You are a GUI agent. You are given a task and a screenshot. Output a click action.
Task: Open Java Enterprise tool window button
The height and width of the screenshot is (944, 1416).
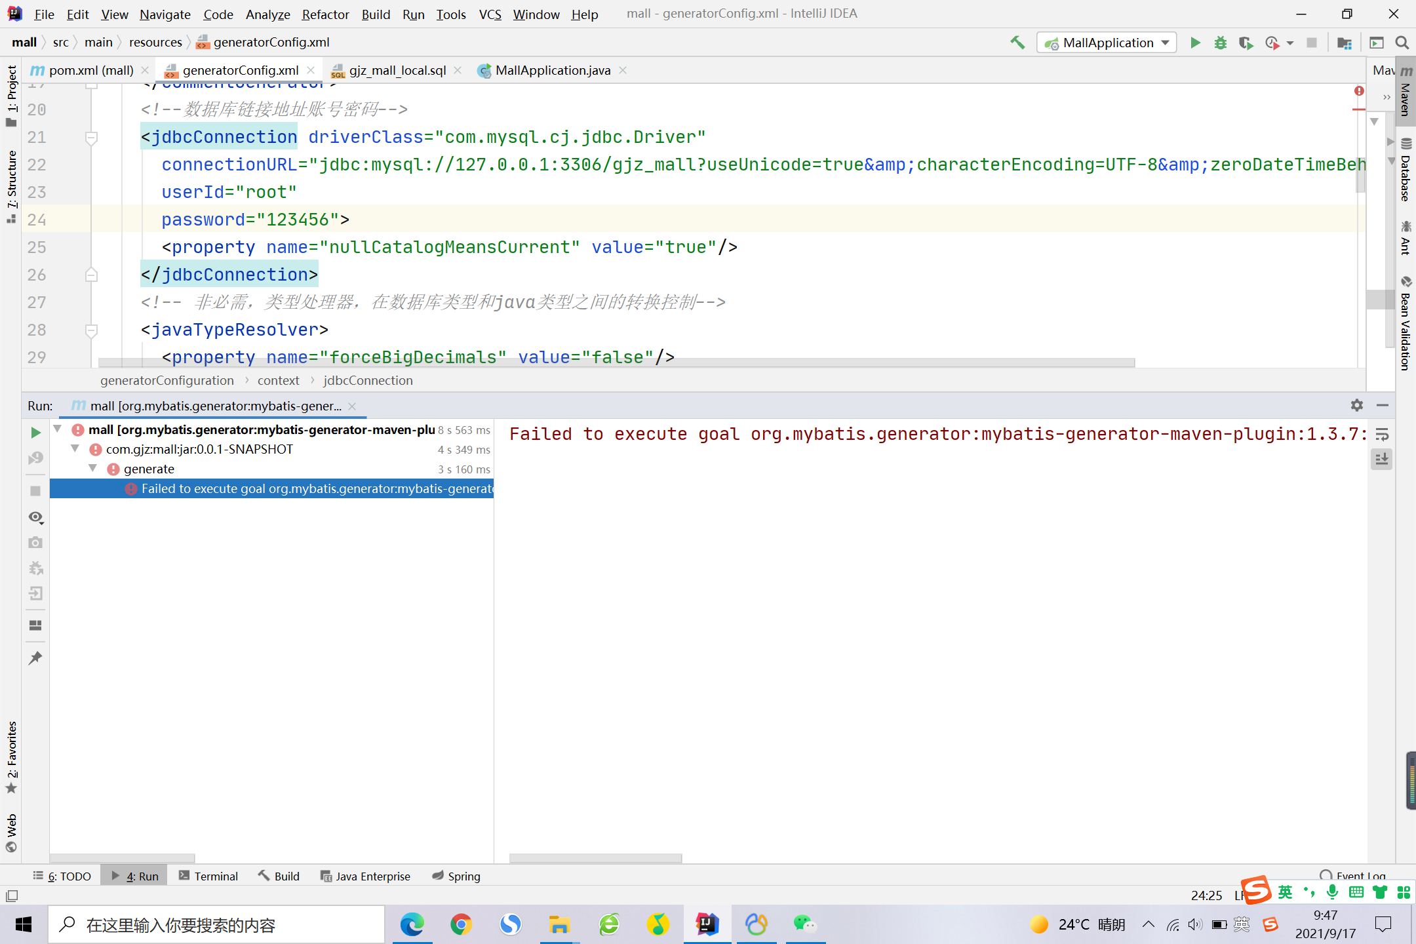[x=365, y=876]
